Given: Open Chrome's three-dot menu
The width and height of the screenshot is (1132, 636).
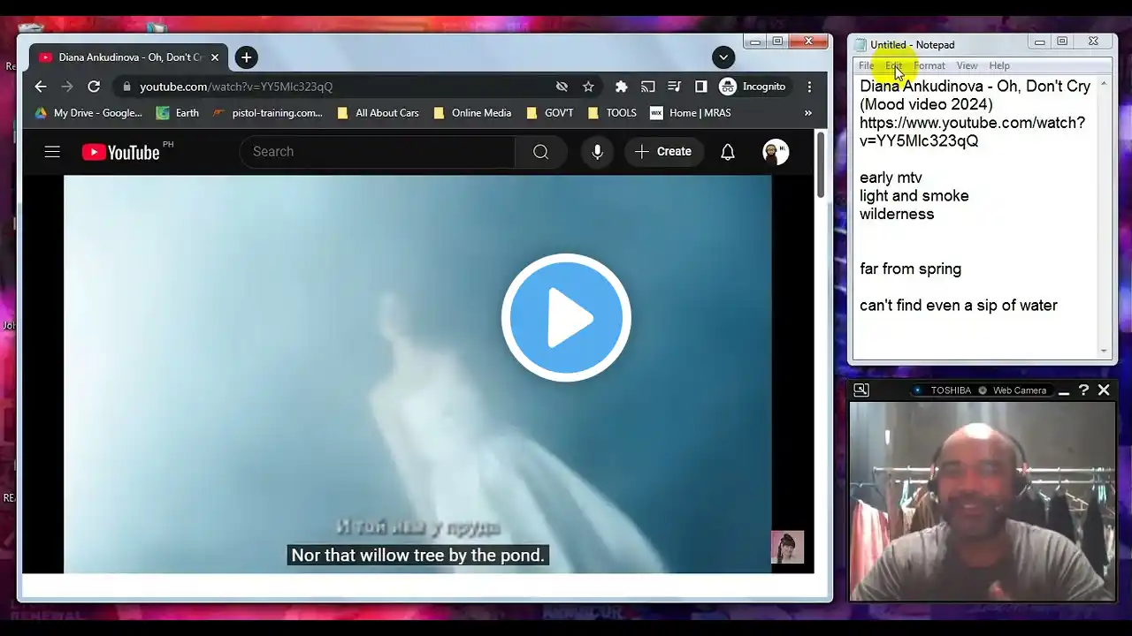Looking at the screenshot, I should pyautogui.click(x=809, y=87).
